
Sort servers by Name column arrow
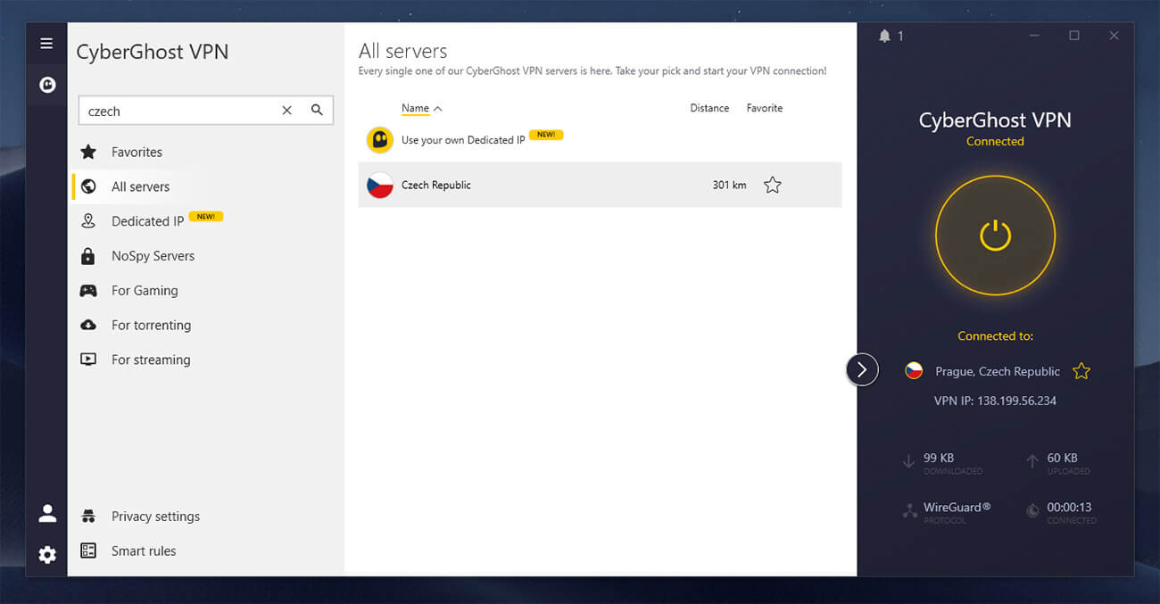point(437,109)
